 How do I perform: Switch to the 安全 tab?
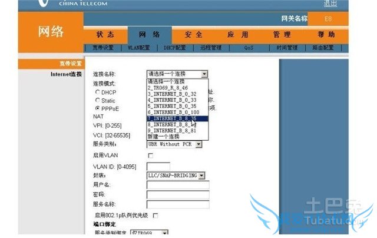point(193,35)
